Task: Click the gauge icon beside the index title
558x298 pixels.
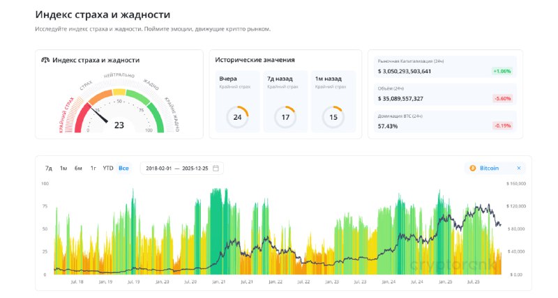Action: [x=45, y=61]
